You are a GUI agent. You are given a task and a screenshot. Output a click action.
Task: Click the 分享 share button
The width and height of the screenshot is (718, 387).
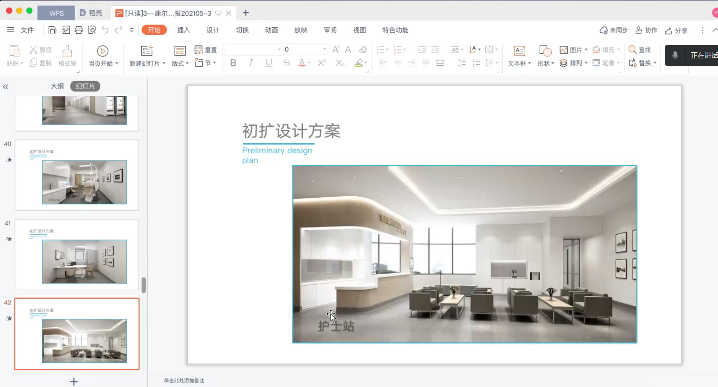click(x=676, y=31)
